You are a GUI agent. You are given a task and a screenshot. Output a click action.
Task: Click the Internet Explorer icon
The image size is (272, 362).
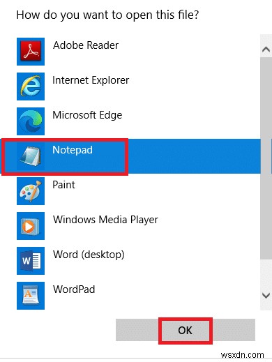pyautogui.click(x=31, y=86)
